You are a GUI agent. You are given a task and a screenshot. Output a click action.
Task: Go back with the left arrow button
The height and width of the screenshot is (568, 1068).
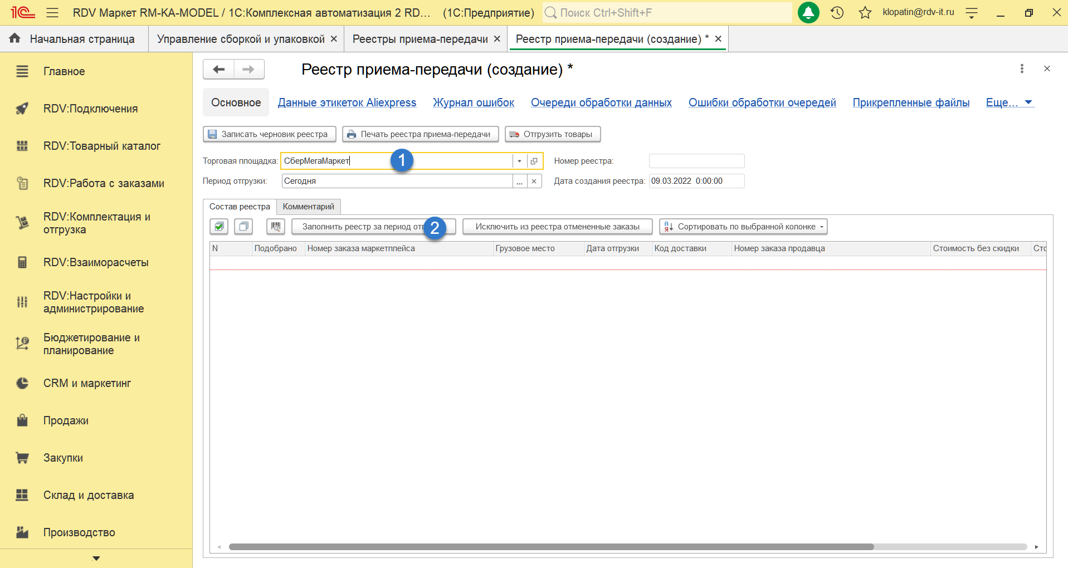point(219,69)
